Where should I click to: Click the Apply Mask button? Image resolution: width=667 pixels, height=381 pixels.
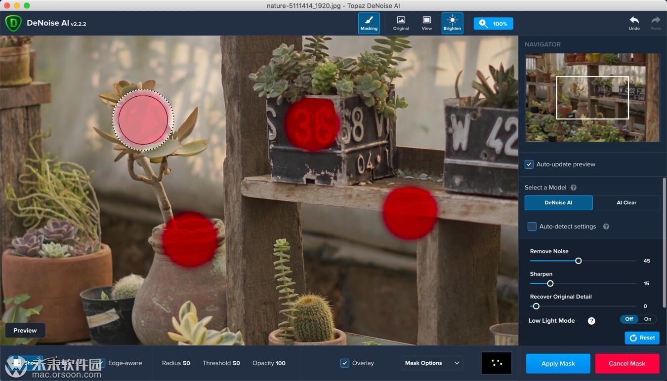coord(558,364)
